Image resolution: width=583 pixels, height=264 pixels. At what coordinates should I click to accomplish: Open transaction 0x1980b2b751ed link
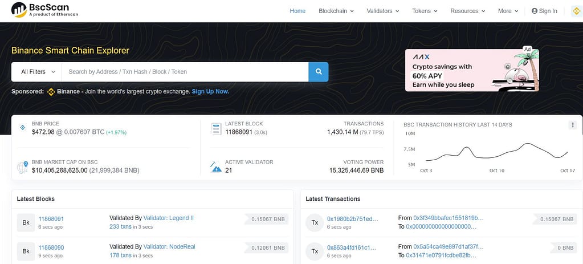click(352, 218)
